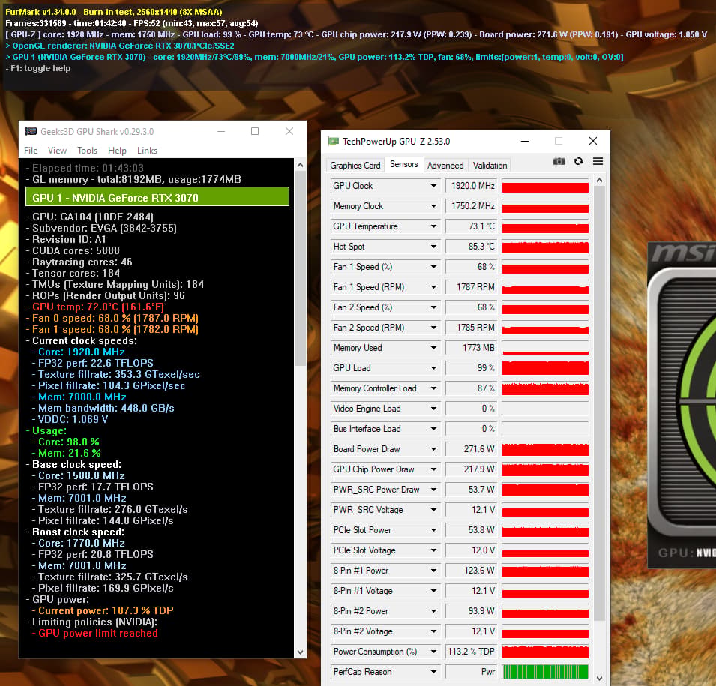Viewport: 716px width, 686px height.
Task: Switch to the Graphics Card tab
Action: coord(355,166)
